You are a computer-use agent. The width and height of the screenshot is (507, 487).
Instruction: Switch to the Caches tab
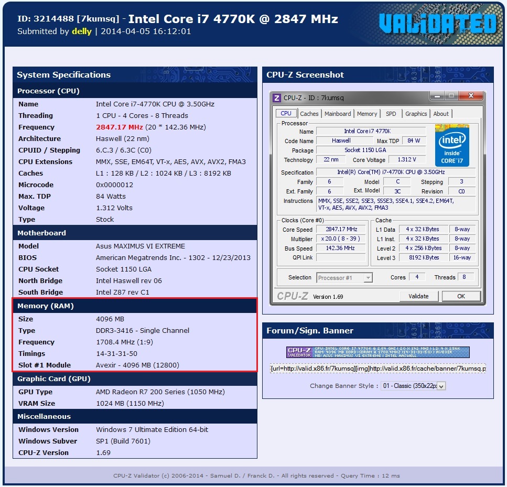[x=309, y=114]
